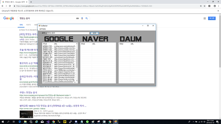221x124 pixels.
Task: Click TITLE column header in NAVER list
Action: pyautogui.click(x=86, y=44)
